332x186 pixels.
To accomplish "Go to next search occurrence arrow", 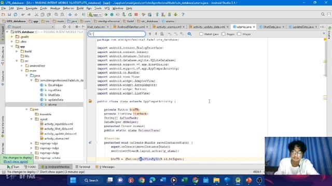I will [x=156, y=34].
